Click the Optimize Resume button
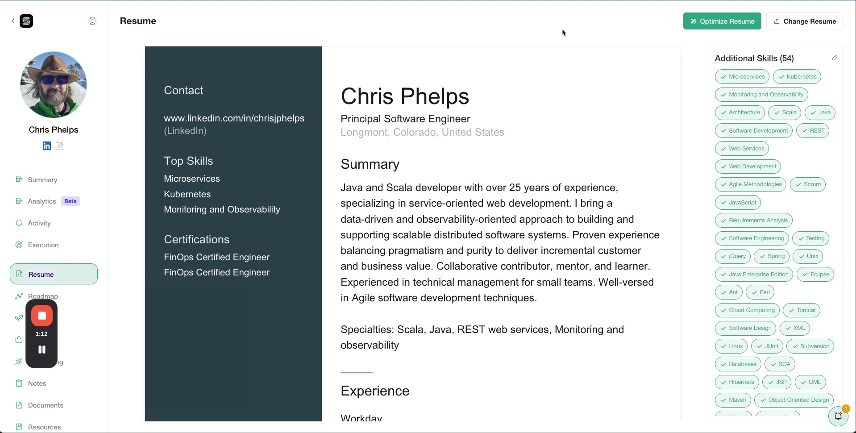 click(x=722, y=21)
